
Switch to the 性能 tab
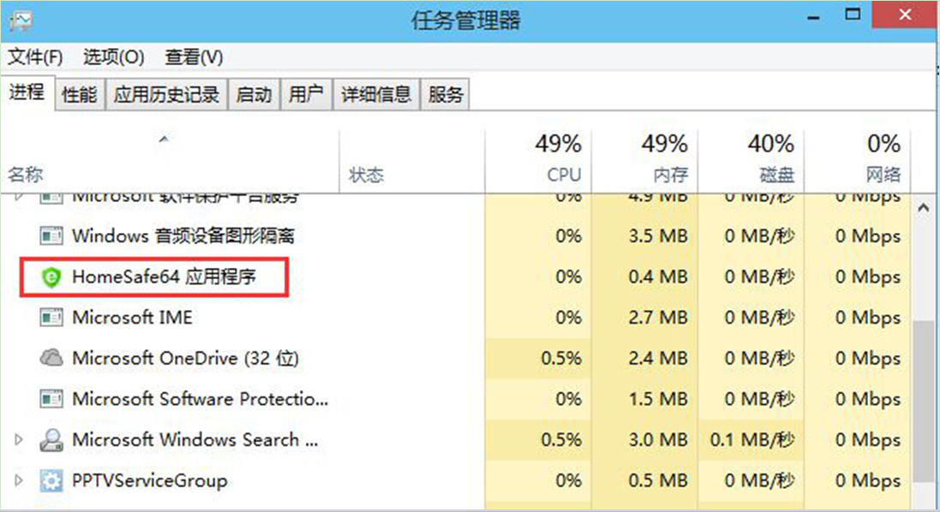(79, 95)
